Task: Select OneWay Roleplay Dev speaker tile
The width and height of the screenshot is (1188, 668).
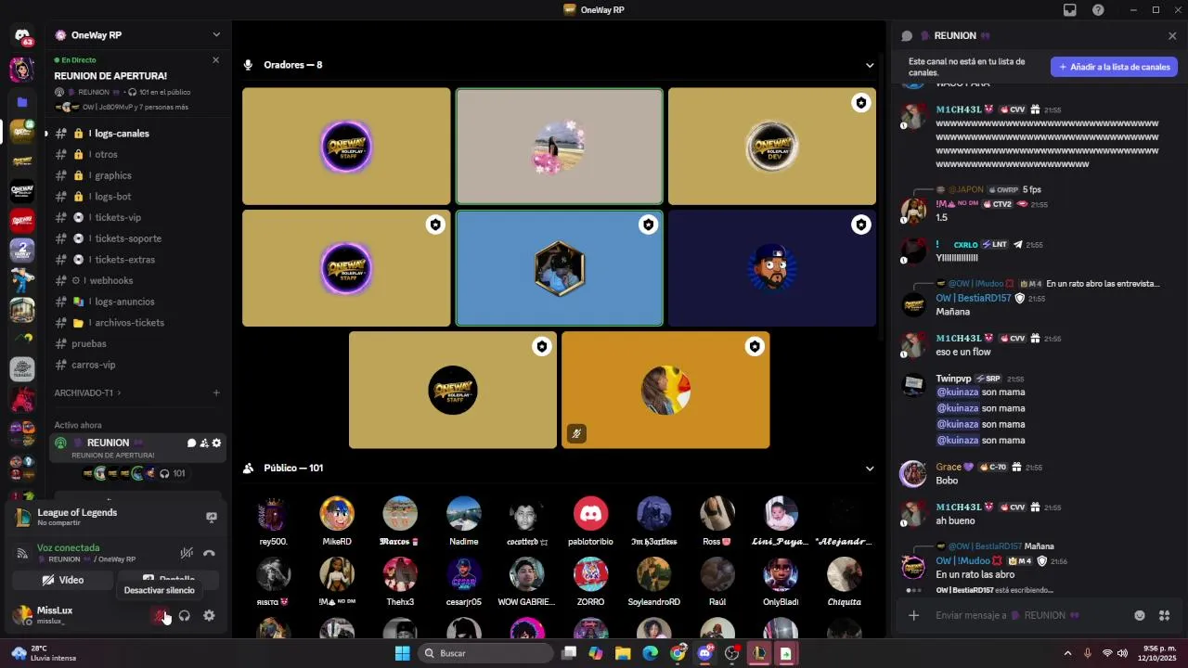Action: click(x=772, y=147)
